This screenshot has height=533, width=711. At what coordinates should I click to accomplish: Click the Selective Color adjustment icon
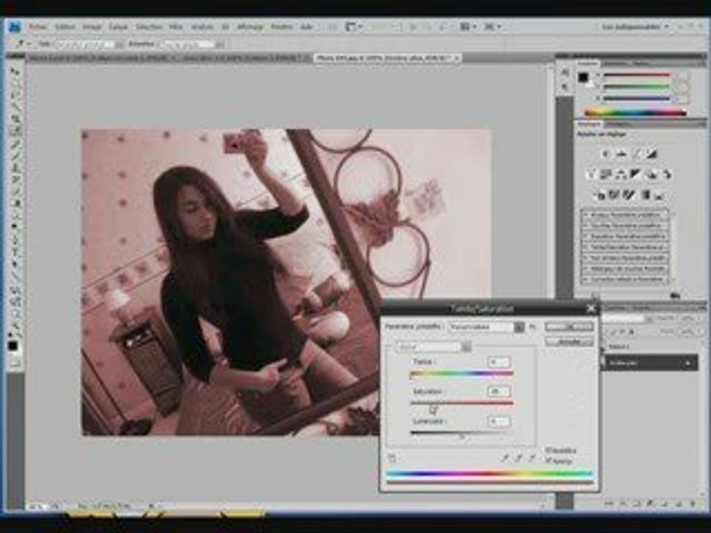[x=659, y=195]
